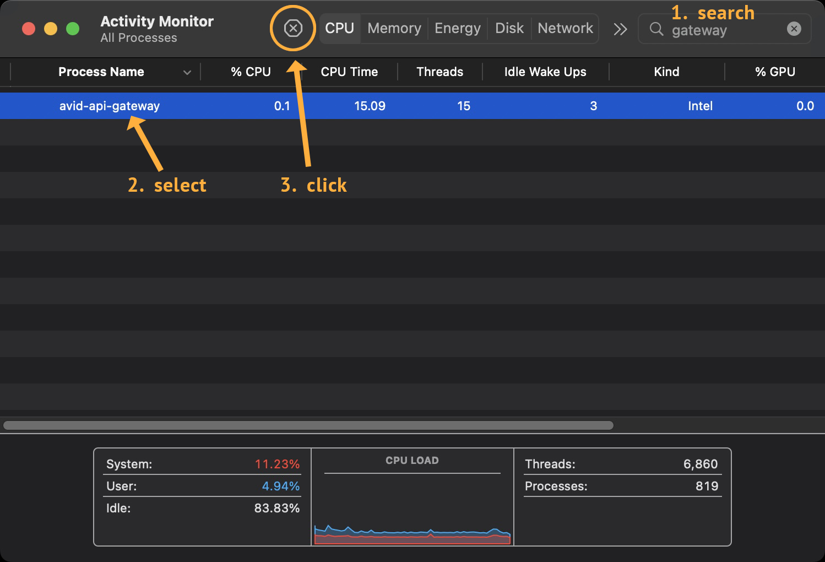Click the Processes count 819
This screenshot has height=562, width=825.
[707, 486]
